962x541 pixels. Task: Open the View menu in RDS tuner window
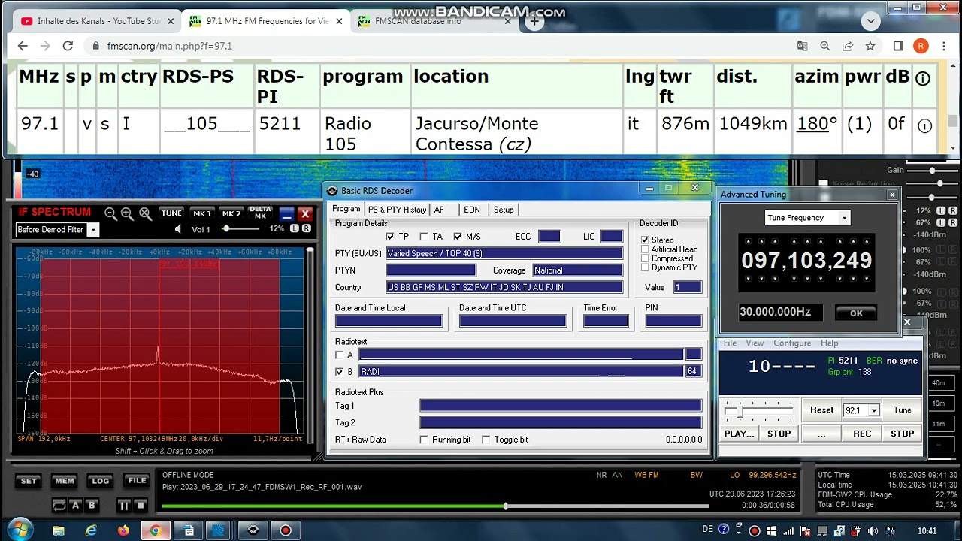tap(755, 343)
